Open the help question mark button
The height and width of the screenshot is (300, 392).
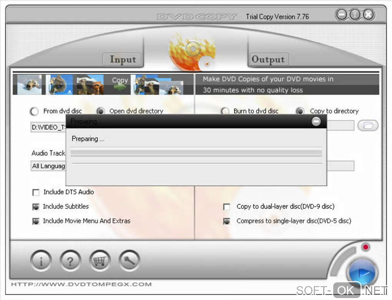(x=70, y=261)
